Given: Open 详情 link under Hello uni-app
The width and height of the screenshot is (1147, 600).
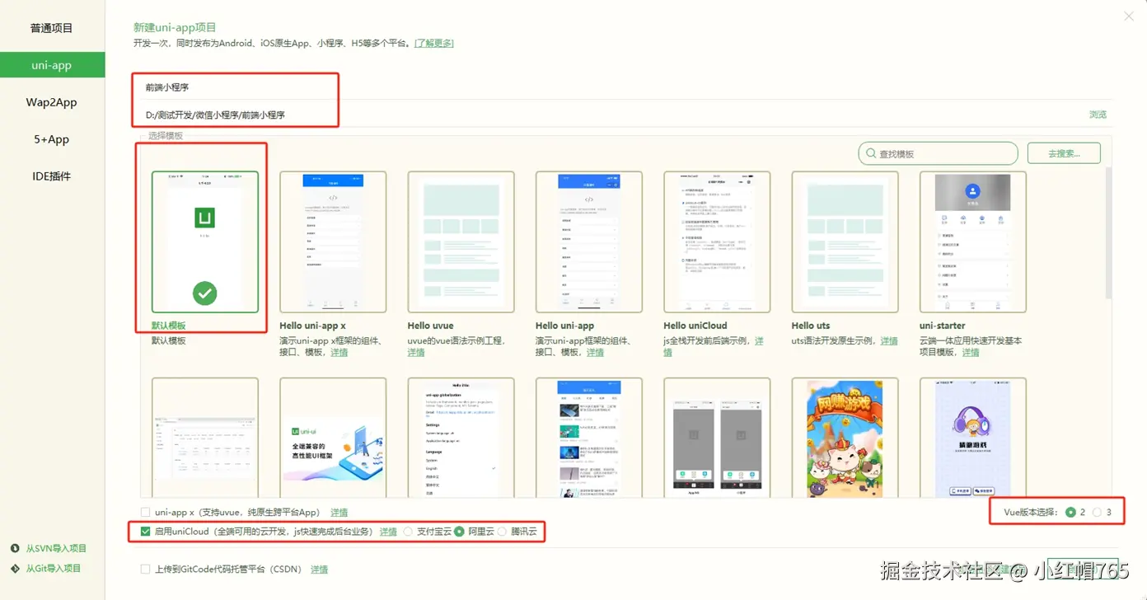Looking at the screenshot, I should point(595,352).
